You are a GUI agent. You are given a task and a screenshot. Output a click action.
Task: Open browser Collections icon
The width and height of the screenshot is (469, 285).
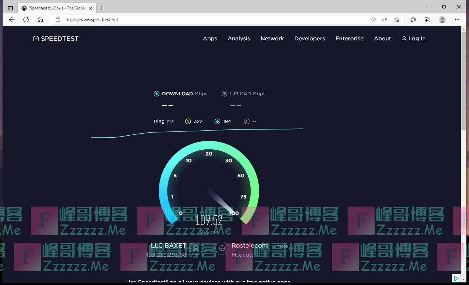pyautogui.click(x=427, y=20)
